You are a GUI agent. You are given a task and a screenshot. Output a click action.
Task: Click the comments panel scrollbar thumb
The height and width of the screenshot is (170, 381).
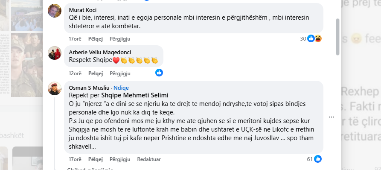[x=338, y=37]
